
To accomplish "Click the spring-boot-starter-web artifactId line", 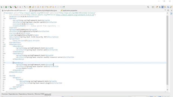I will (37, 50).
